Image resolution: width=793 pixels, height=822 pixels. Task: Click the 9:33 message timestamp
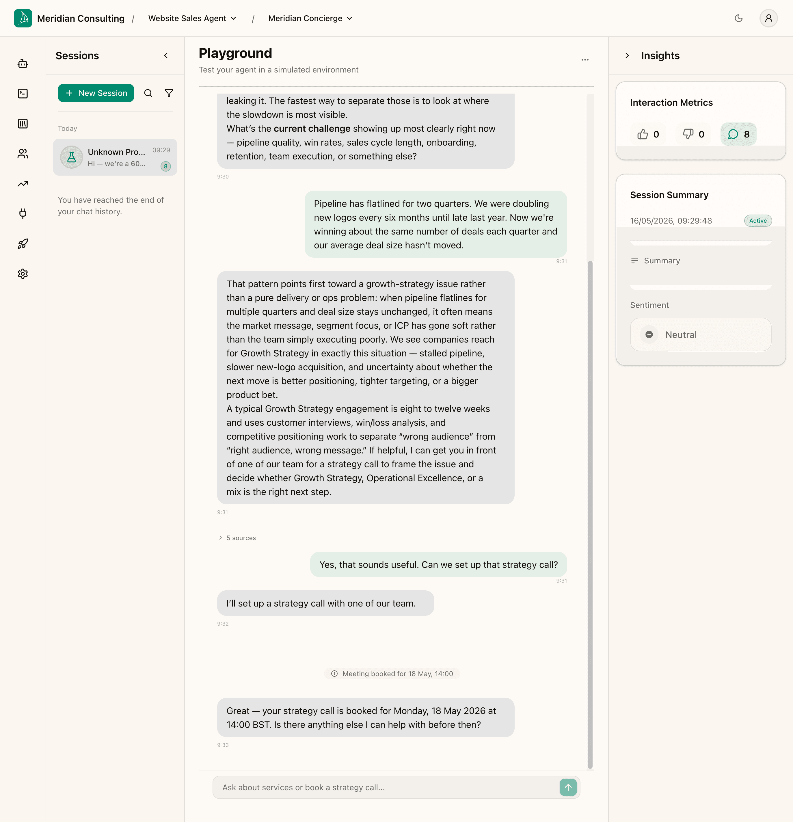[223, 745]
